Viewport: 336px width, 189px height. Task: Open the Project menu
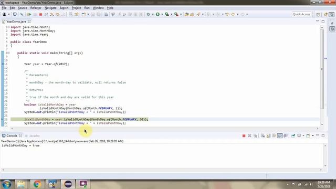tap(76, 8)
